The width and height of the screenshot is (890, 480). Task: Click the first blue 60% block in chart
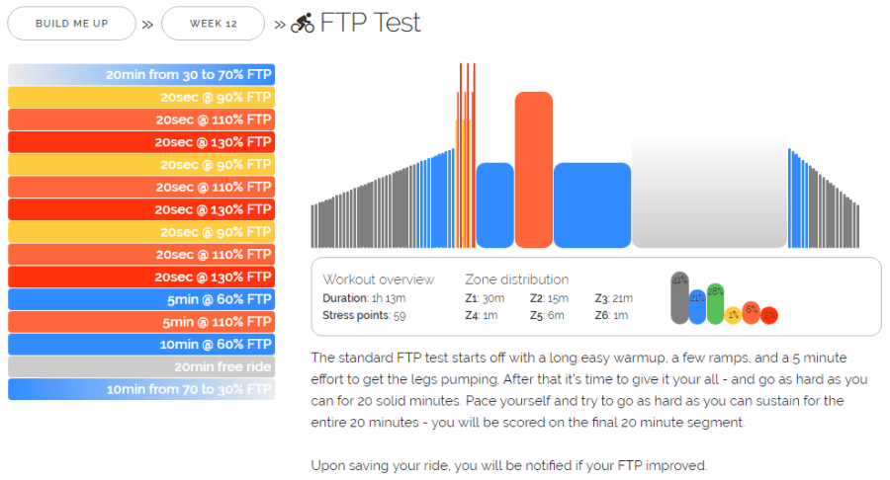click(494, 204)
